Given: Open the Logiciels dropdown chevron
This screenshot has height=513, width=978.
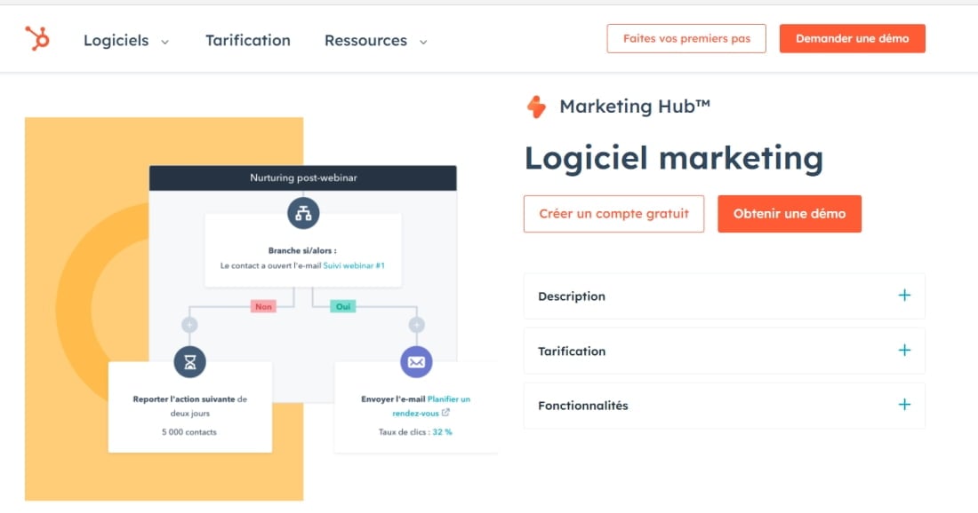Looking at the screenshot, I should [164, 43].
